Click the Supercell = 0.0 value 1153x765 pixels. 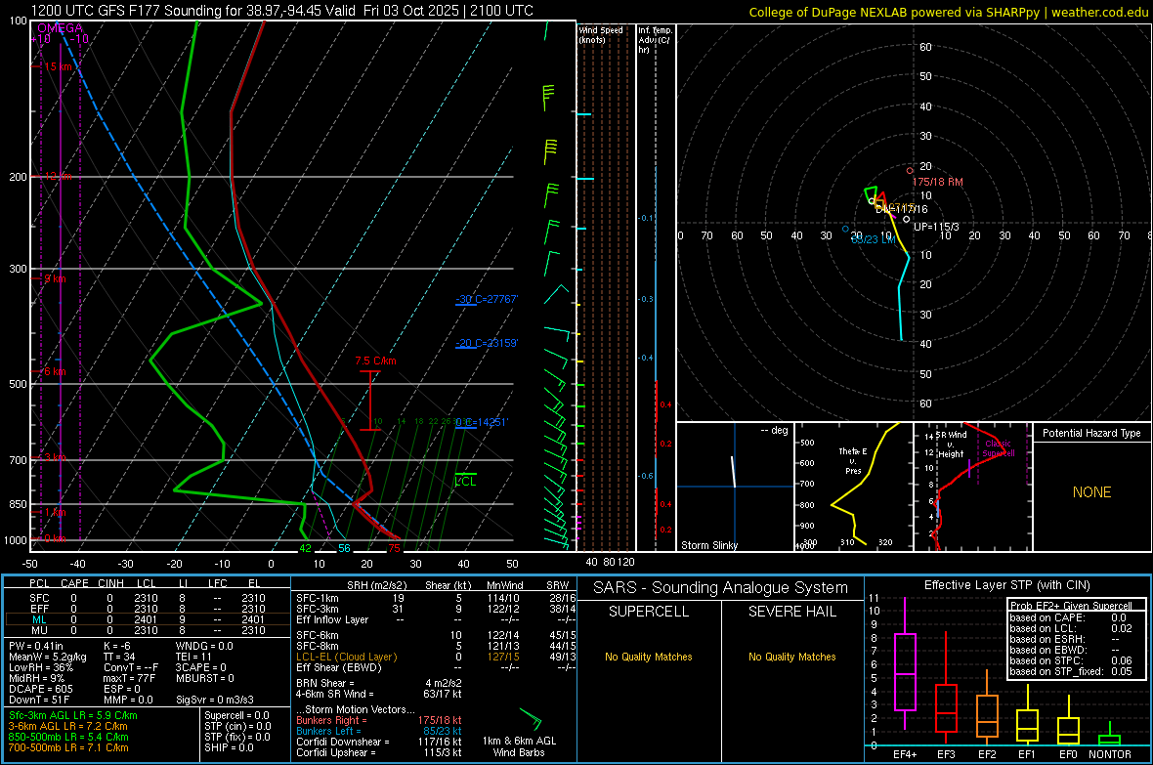tap(236, 715)
